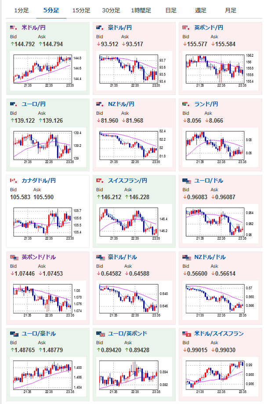Select the 15分足 timeframe tab

[x=81, y=11]
